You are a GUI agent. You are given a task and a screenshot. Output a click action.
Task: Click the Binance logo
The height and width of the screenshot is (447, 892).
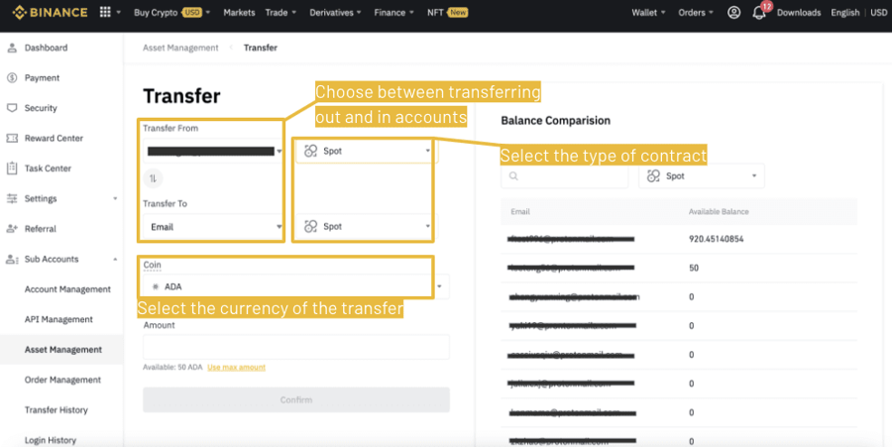click(50, 13)
